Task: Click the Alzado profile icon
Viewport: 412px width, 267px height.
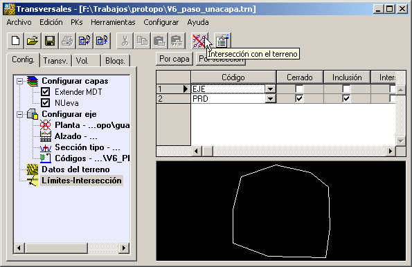Action: (x=46, y=136)
